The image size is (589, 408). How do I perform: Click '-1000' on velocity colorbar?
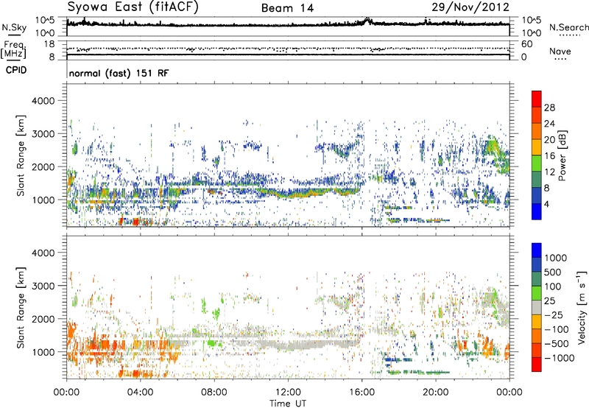[559, 358]
